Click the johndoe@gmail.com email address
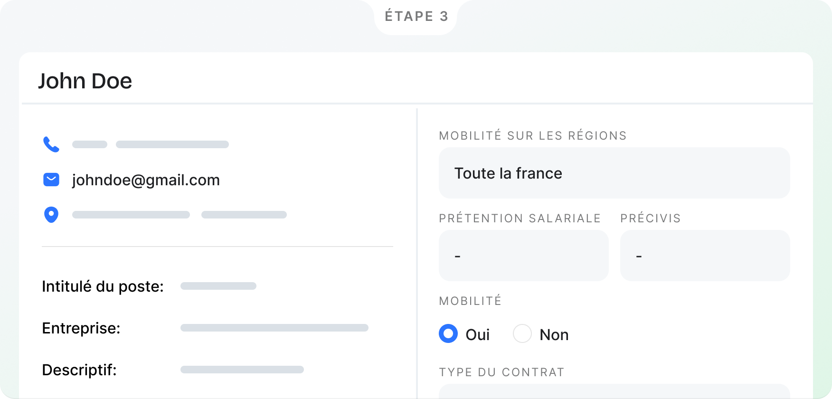Viewport: 832px width, 399px height. pyautogui.click(x=146, y=180)
